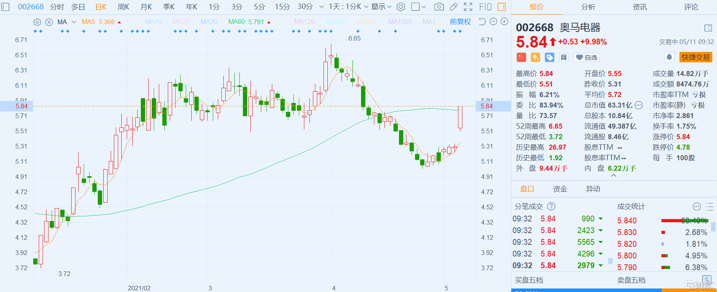Viewport: 717px width, 292px height.
Task: Open the F10 company info
Action: tap(485, 7)
